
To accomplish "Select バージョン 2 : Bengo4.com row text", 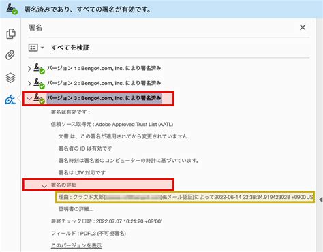I will point(104,83).
